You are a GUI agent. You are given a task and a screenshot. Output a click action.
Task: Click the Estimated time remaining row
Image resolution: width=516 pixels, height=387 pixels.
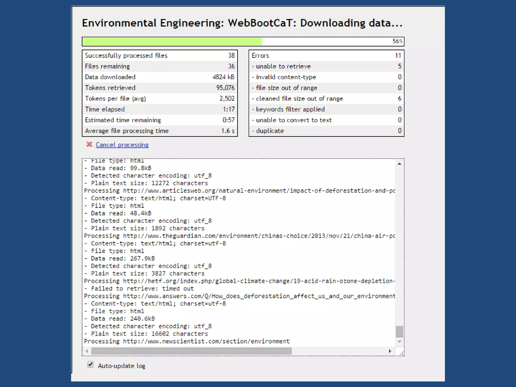[159, 120]
